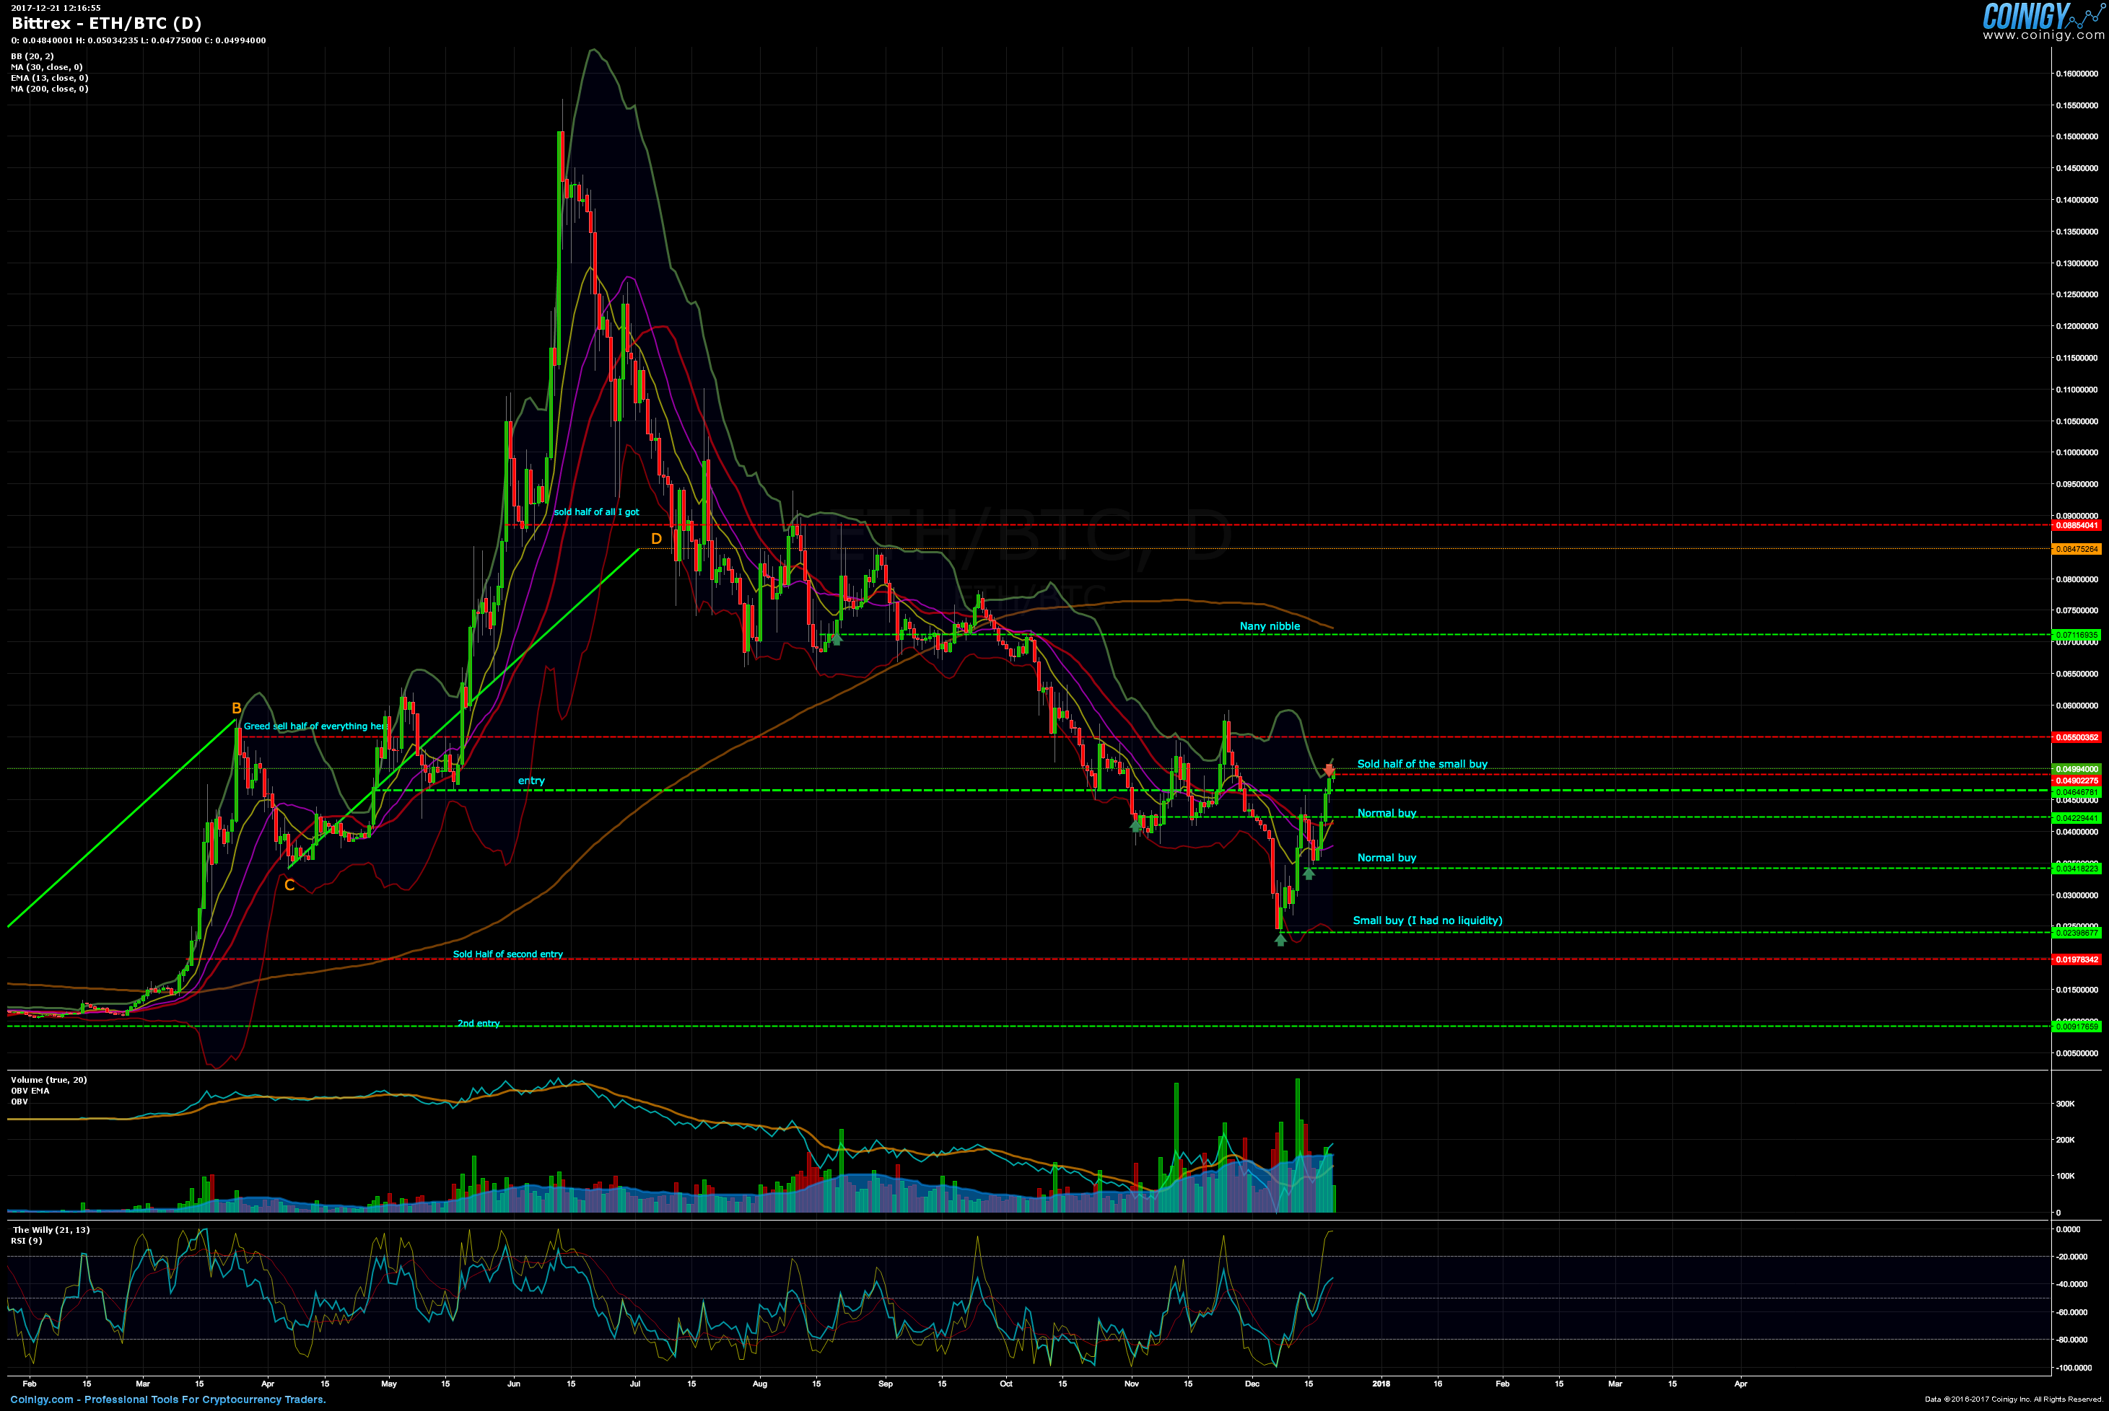Click 'Small buy (I had no liquidity)' note
The image size is (2109, 1411).
[x=1428, y=920]
